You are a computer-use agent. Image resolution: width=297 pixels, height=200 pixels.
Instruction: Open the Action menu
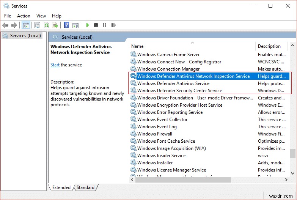(24, 16)
